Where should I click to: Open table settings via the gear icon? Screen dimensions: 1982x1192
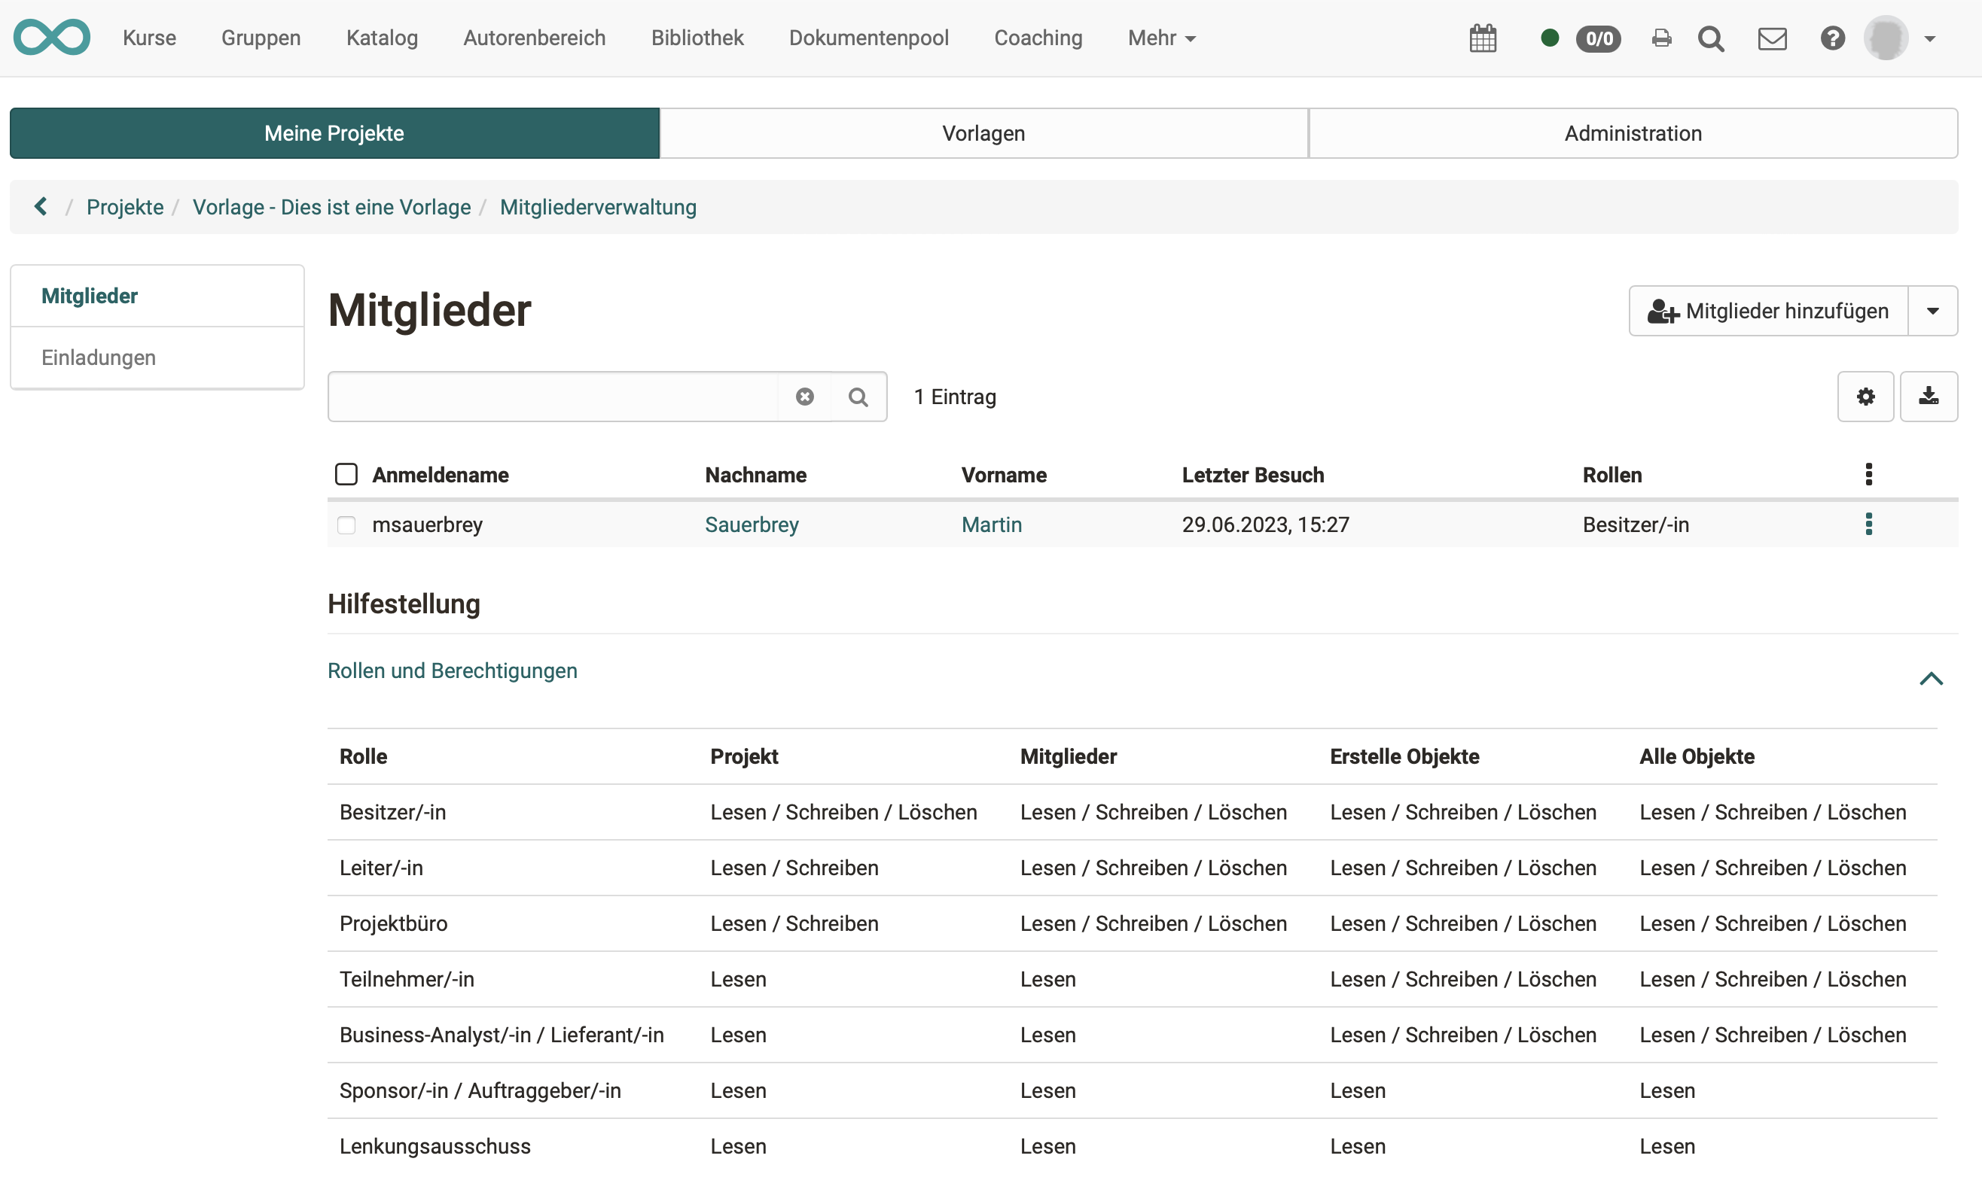pos(1865,396)
